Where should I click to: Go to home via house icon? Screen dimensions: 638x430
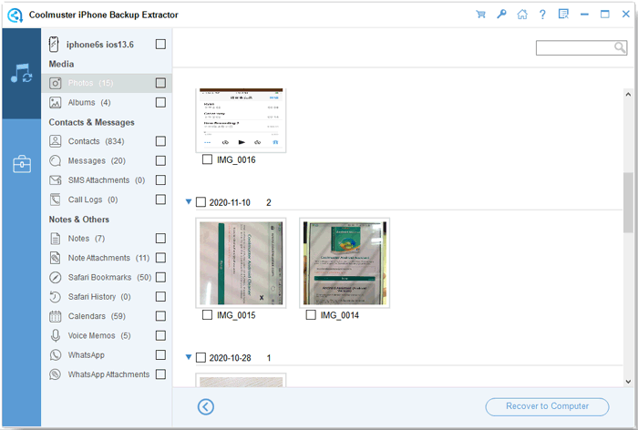click(x=522, y=15)
